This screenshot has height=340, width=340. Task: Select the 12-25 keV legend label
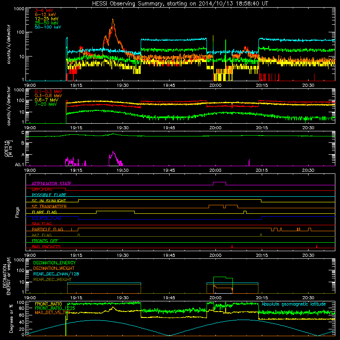(x=47, y=19)
